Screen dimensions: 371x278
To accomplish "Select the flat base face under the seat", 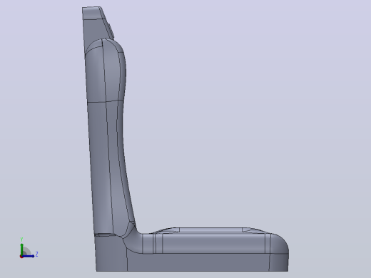I will click(x=198, y=262).
